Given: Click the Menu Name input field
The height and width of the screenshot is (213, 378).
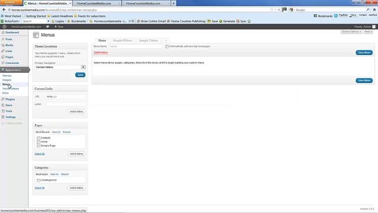Looking at the screenshot, I should click(136, 46).
